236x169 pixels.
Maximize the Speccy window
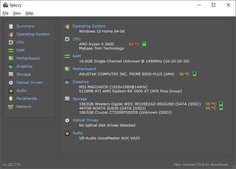coord(213,5)
